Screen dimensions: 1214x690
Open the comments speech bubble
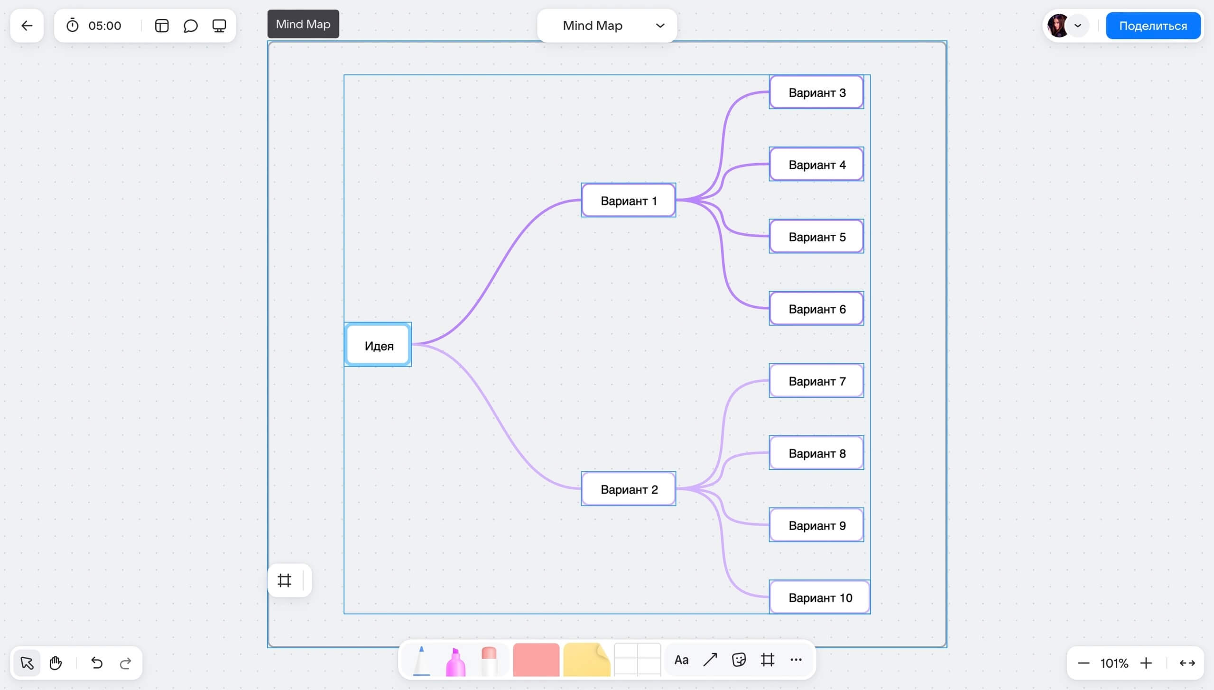tap(190, 26)
